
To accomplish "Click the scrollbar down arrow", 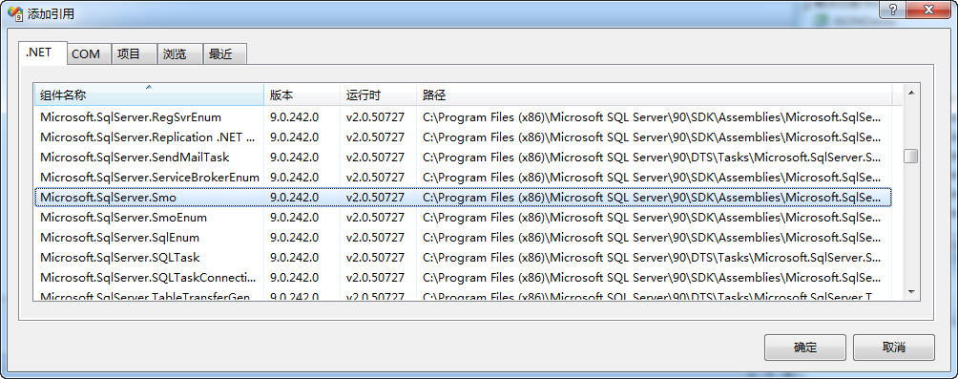I will (911, 292).
